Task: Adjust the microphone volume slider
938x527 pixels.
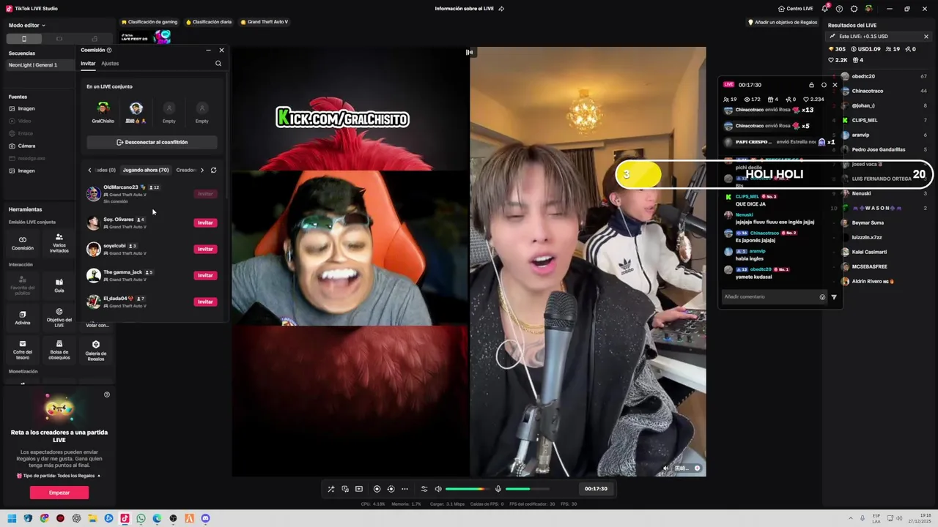Action: 527,489
